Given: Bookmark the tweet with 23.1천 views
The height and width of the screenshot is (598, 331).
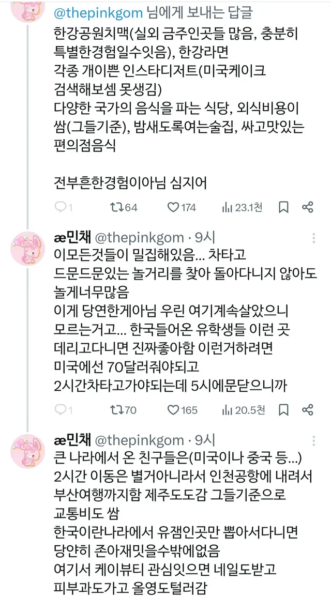Looking at the screenshot, I should pyautogui.click(x=283, y=207).
